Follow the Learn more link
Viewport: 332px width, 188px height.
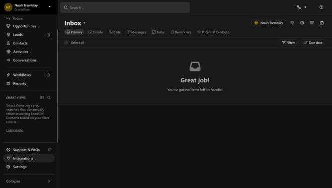click(14, 130)
